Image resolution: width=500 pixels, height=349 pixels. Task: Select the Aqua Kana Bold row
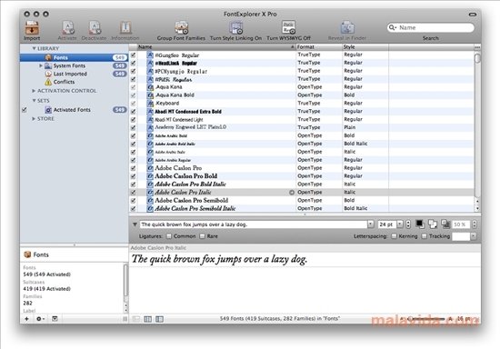pyautogui.click(x=301, y=95)
